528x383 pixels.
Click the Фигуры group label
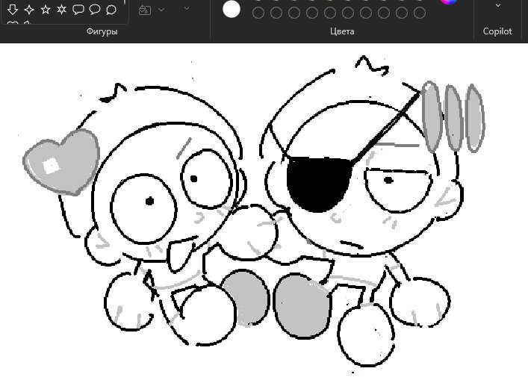[102, 31]
